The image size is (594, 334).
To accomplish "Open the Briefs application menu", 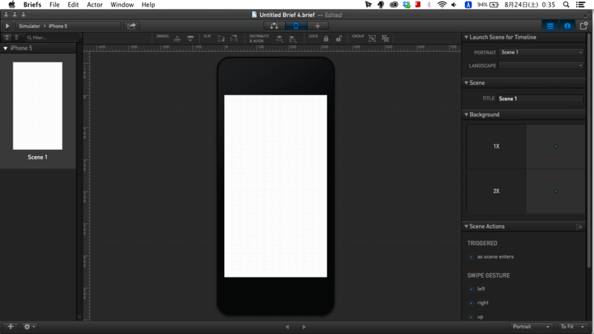I will [32, 4].
